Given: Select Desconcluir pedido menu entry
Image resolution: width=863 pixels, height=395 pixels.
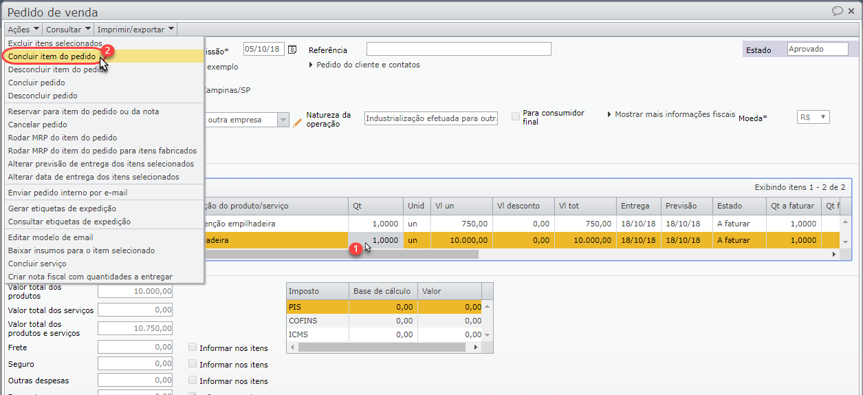Looking at the screenshot, I should pos(43,96).
